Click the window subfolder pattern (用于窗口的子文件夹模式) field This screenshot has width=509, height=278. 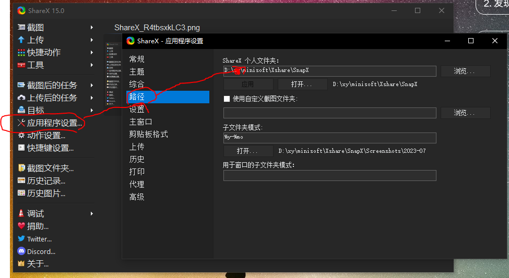(329, 175)
